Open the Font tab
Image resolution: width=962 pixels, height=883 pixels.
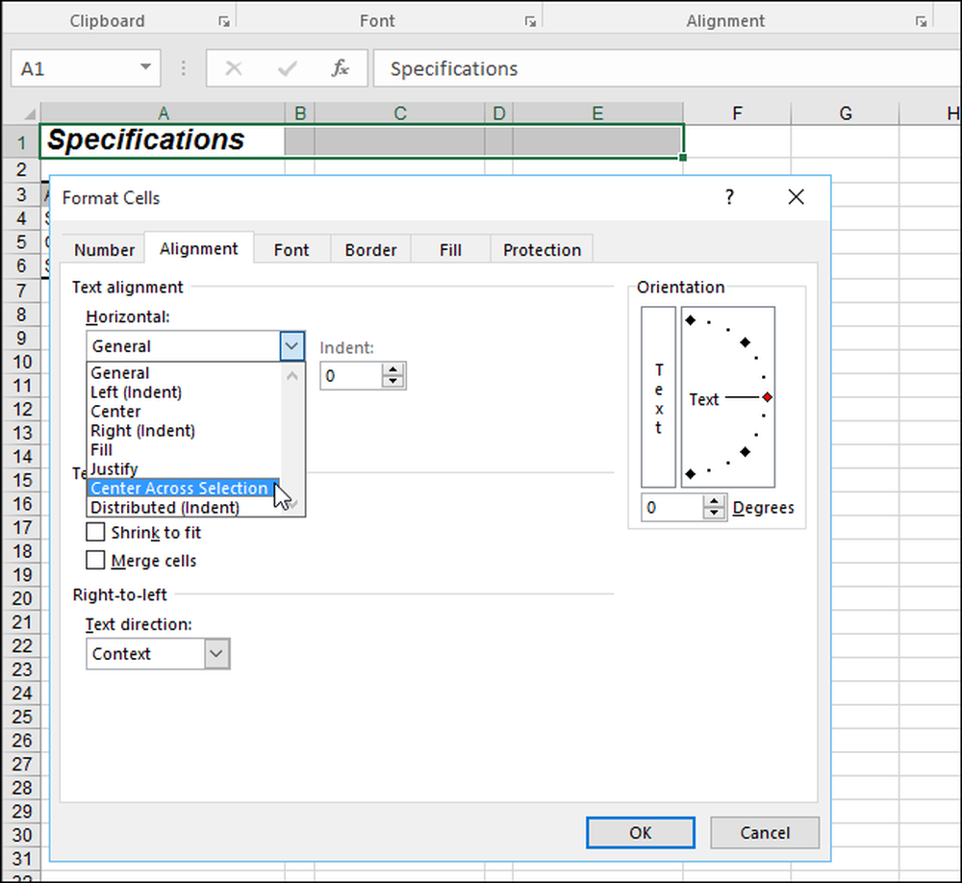291,250
